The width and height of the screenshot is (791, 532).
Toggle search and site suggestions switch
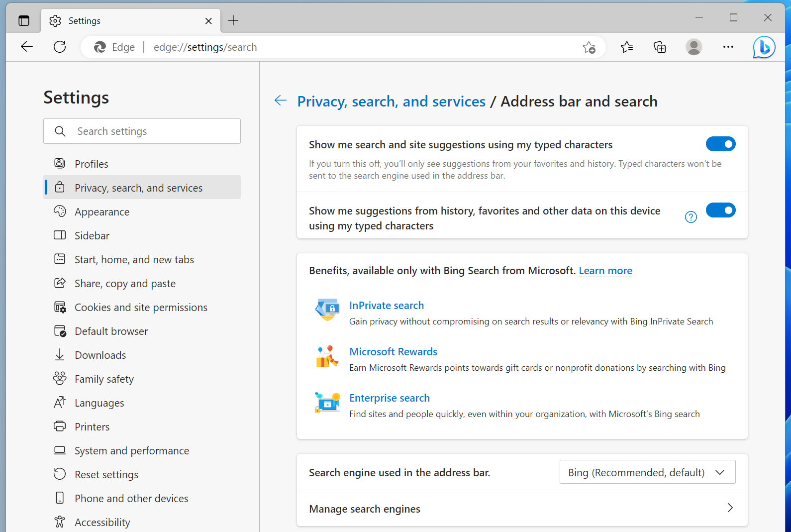tap(721, 144)
